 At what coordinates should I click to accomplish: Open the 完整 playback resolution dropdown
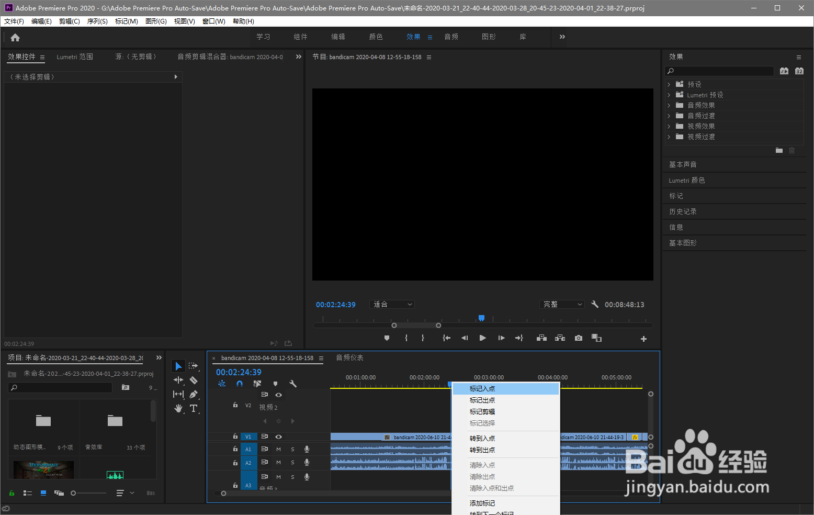tap(562, 304)
